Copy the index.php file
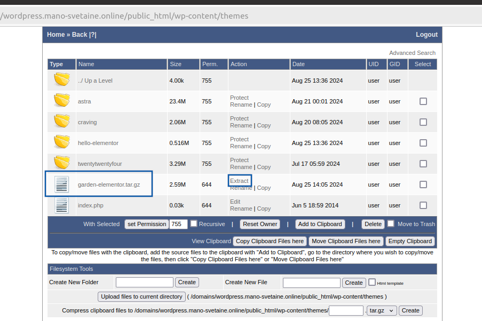The width and height of the screenshot is (482, 321). pos(264,209)
